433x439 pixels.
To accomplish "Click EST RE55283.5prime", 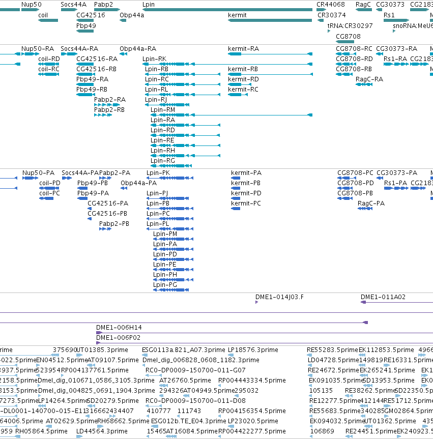I will point(332,350).
